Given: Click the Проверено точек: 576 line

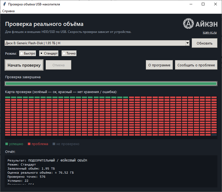Looking at the screenshot, I should point(26,177).
